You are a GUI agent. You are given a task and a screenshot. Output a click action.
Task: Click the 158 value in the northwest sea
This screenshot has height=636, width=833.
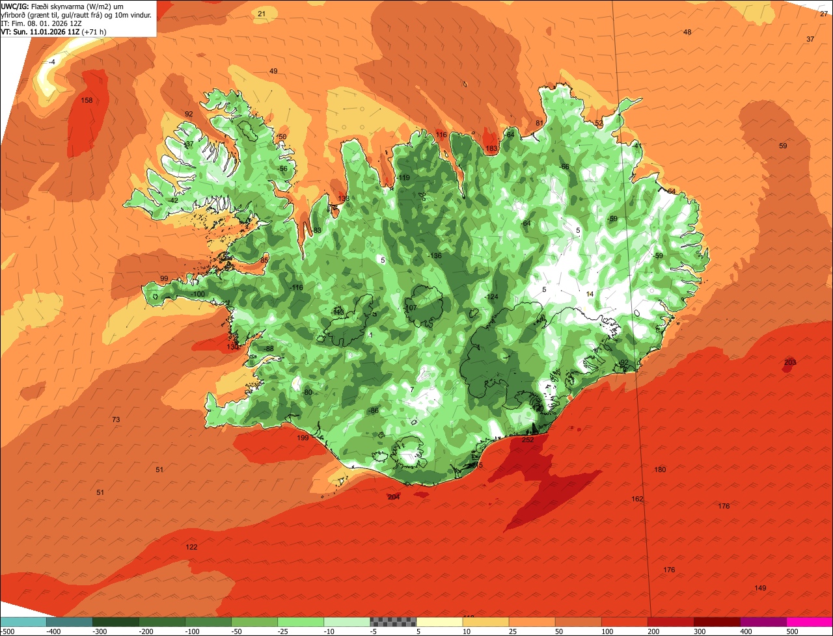87,101
